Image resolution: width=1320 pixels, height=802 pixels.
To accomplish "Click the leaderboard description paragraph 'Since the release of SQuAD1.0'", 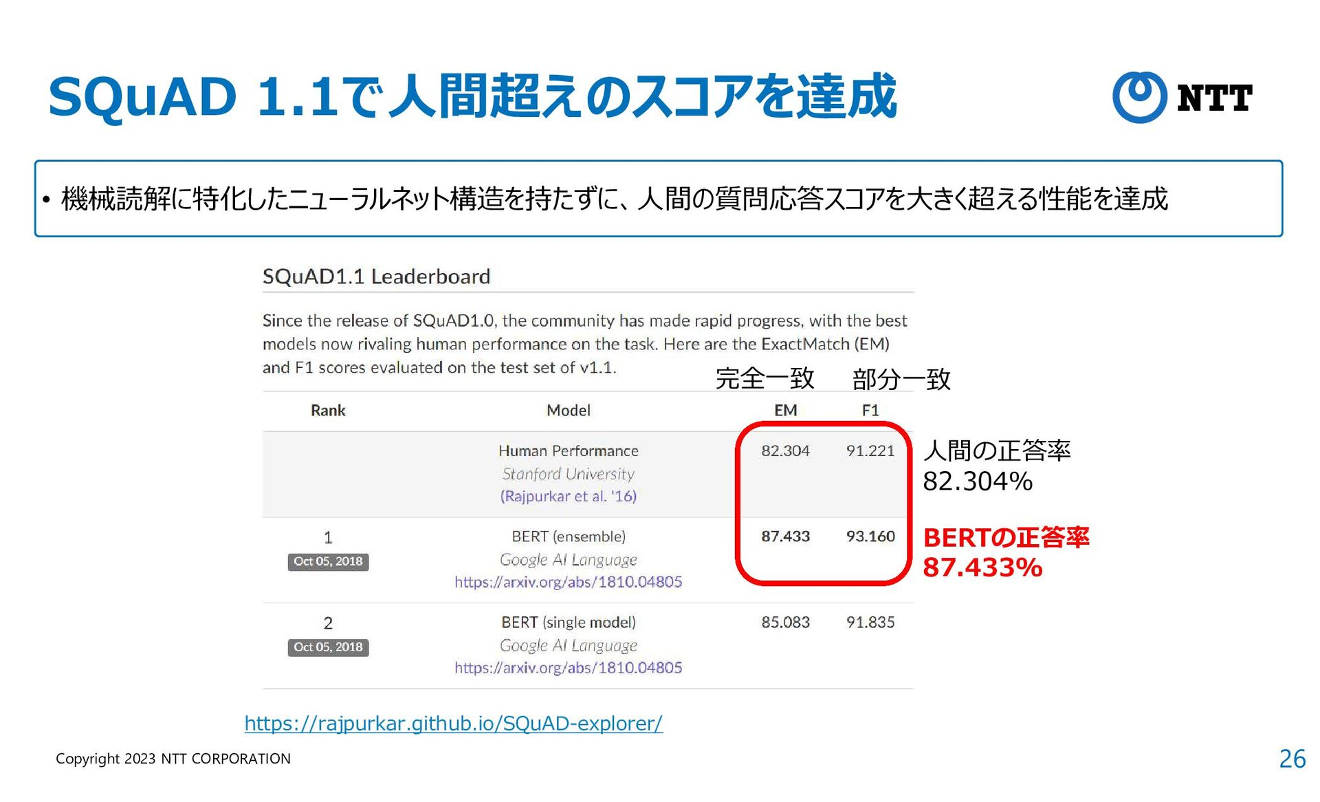I will tap(585, 344).
